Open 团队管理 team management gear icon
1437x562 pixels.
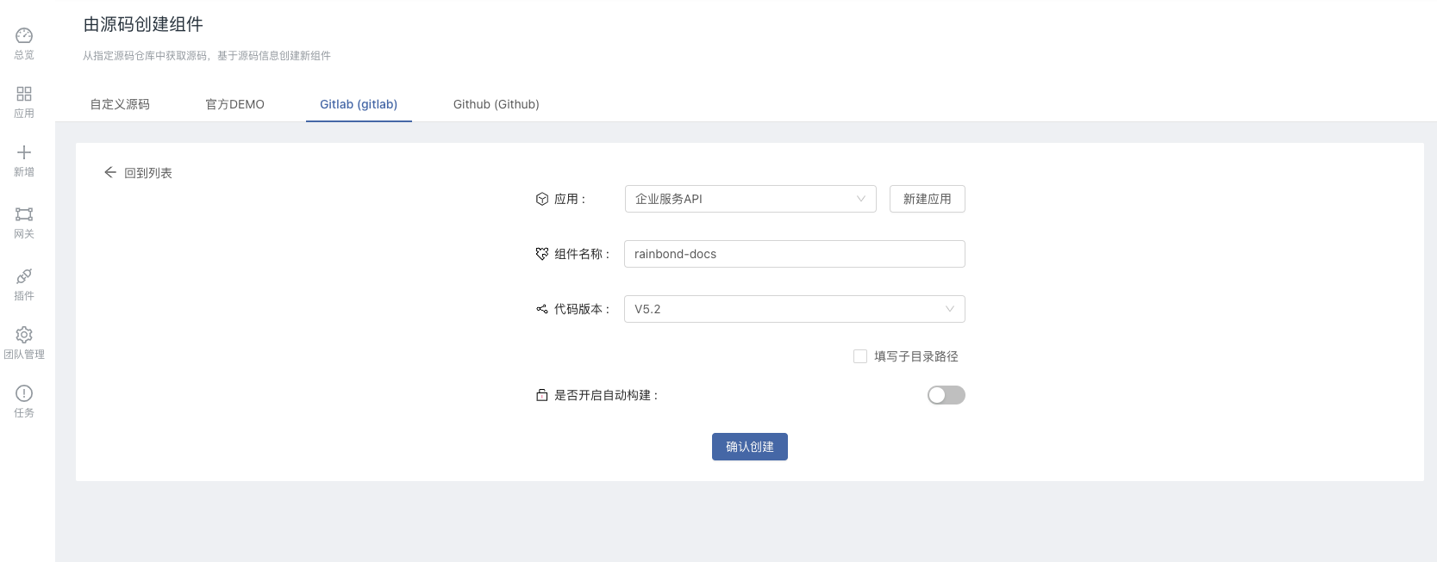pyautogui.click(x=24, y=335)
